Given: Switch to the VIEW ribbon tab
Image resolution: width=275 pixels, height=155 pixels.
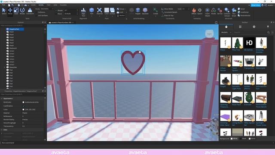Looking at the screenshot, I should pyautogui.click(x=55, y=5).
